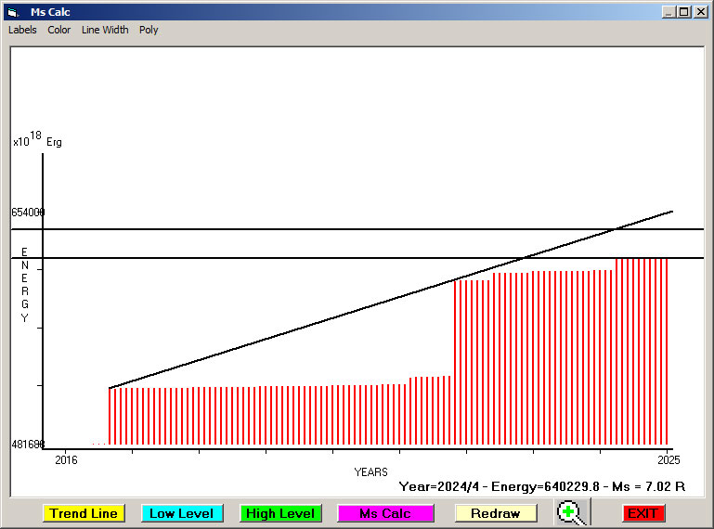Open the Color menu

tap(59, 30)
